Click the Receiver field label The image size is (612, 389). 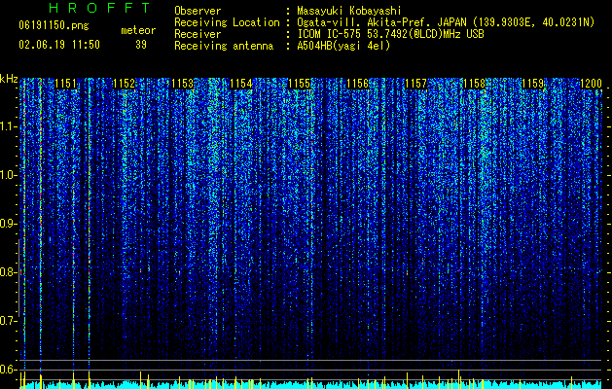click(198, 34)
